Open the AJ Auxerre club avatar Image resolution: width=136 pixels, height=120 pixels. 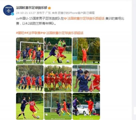click(8, 10)
